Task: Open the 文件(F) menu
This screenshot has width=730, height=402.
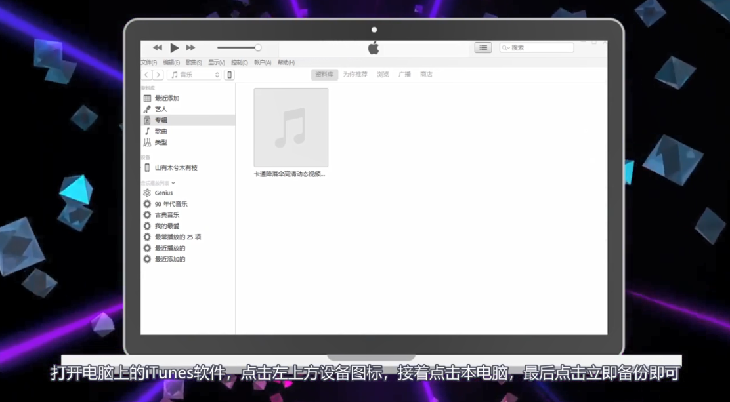Action: point(149,62)
